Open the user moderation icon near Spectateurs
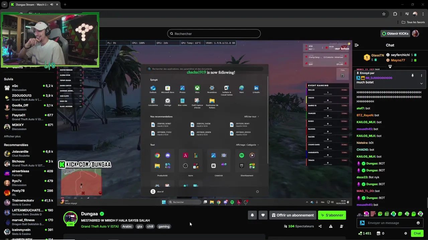The height and width of the screenshot is (240, 428). pyautogui.click(x=341, y=226)
